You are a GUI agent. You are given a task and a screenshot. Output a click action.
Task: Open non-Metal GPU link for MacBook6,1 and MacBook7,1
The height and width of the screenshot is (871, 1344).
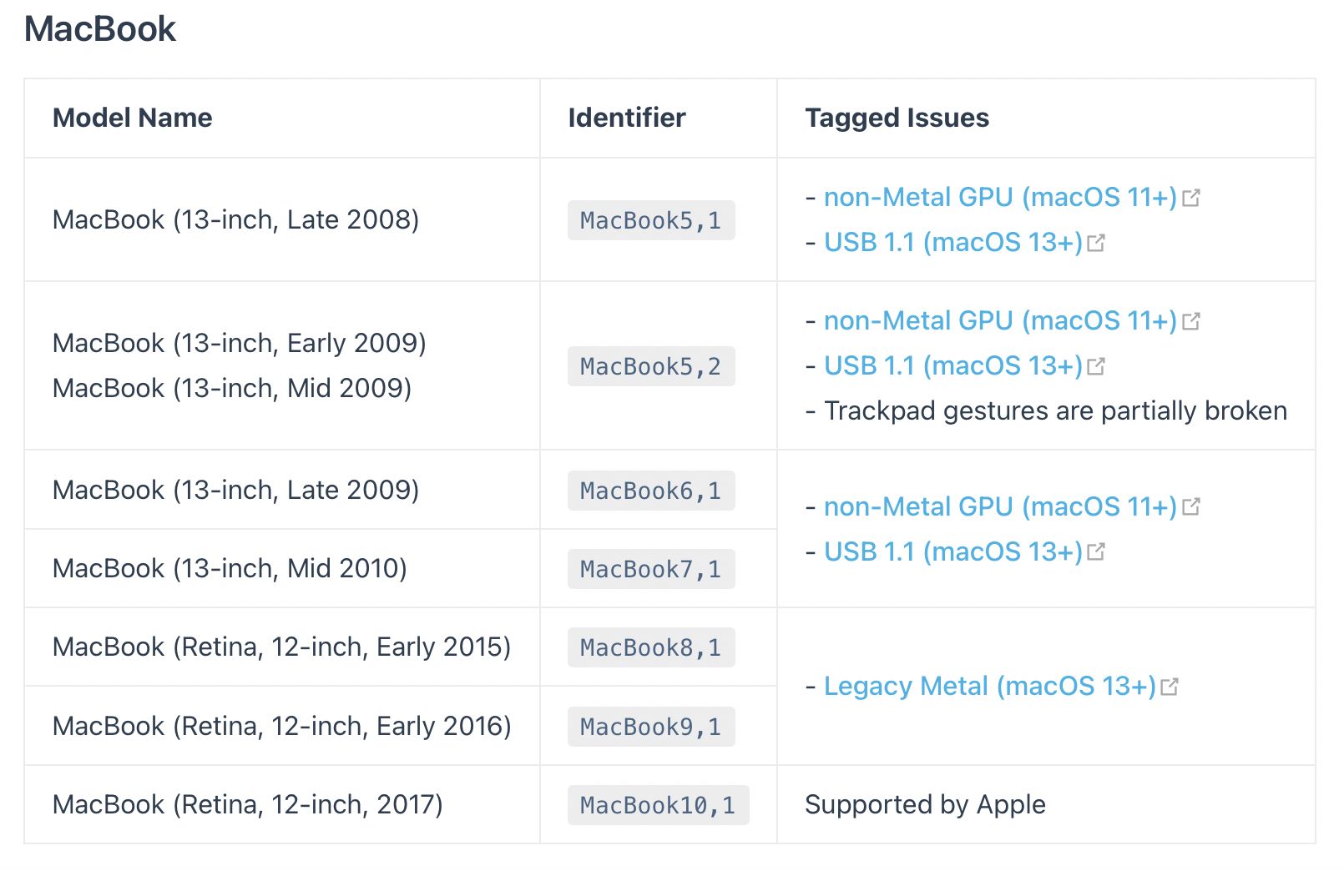pos(1000,507)
